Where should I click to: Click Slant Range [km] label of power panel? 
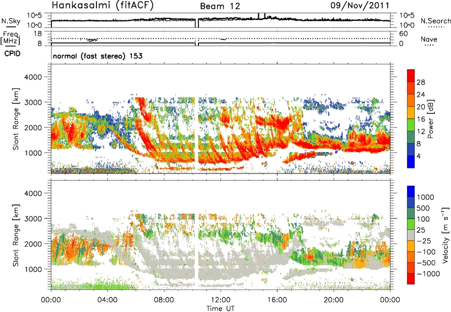16,119
